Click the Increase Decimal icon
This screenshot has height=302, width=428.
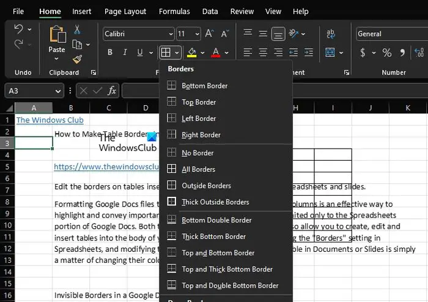(x=419, y=53)
